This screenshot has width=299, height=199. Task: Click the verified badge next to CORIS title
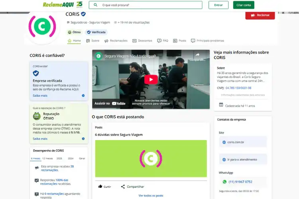pyautogui.click(x=83, y=14)
